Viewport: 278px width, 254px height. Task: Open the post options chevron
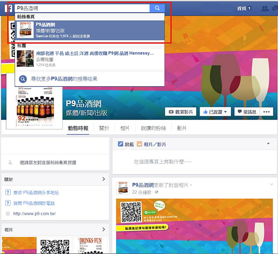pyautogui.click(x=272, y=184)
